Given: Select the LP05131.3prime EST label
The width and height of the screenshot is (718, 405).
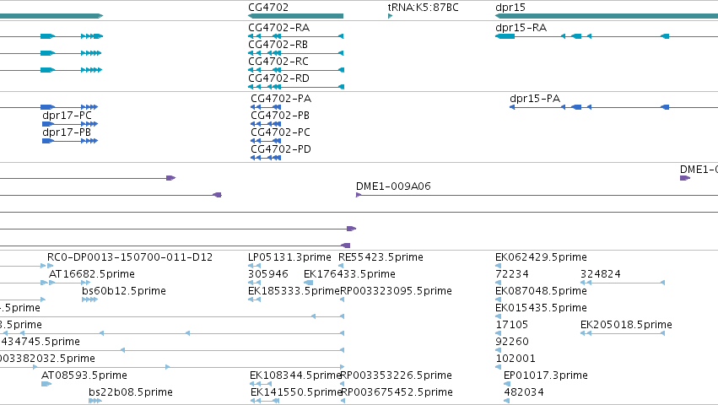Looking at the screenshot, I should tap(289, 257).
